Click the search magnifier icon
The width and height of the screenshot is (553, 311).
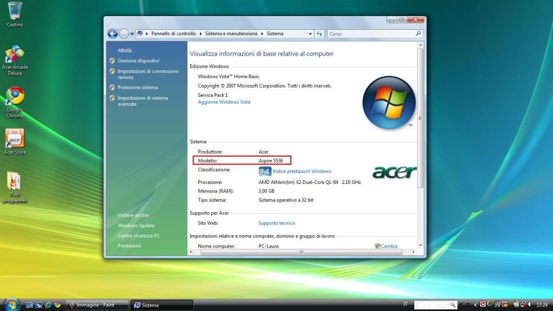point(418,34)
